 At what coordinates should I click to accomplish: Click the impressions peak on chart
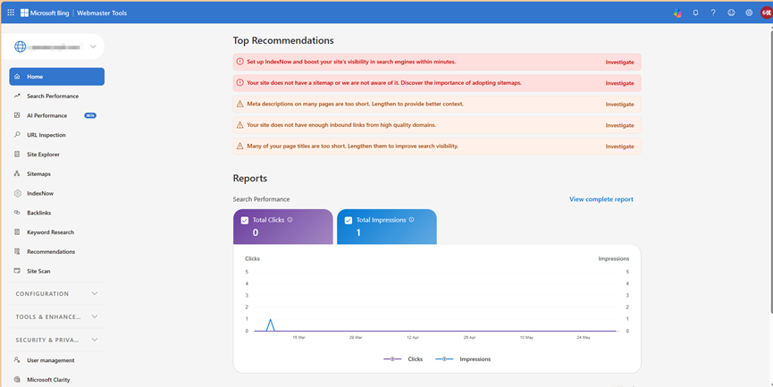(x=270, y=319)
